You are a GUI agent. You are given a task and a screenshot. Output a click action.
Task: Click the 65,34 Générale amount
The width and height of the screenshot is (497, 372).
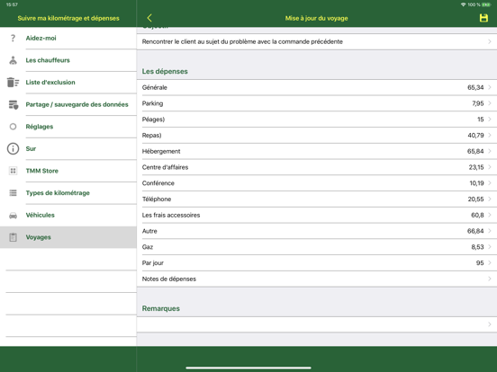click(x=475, y=87)
